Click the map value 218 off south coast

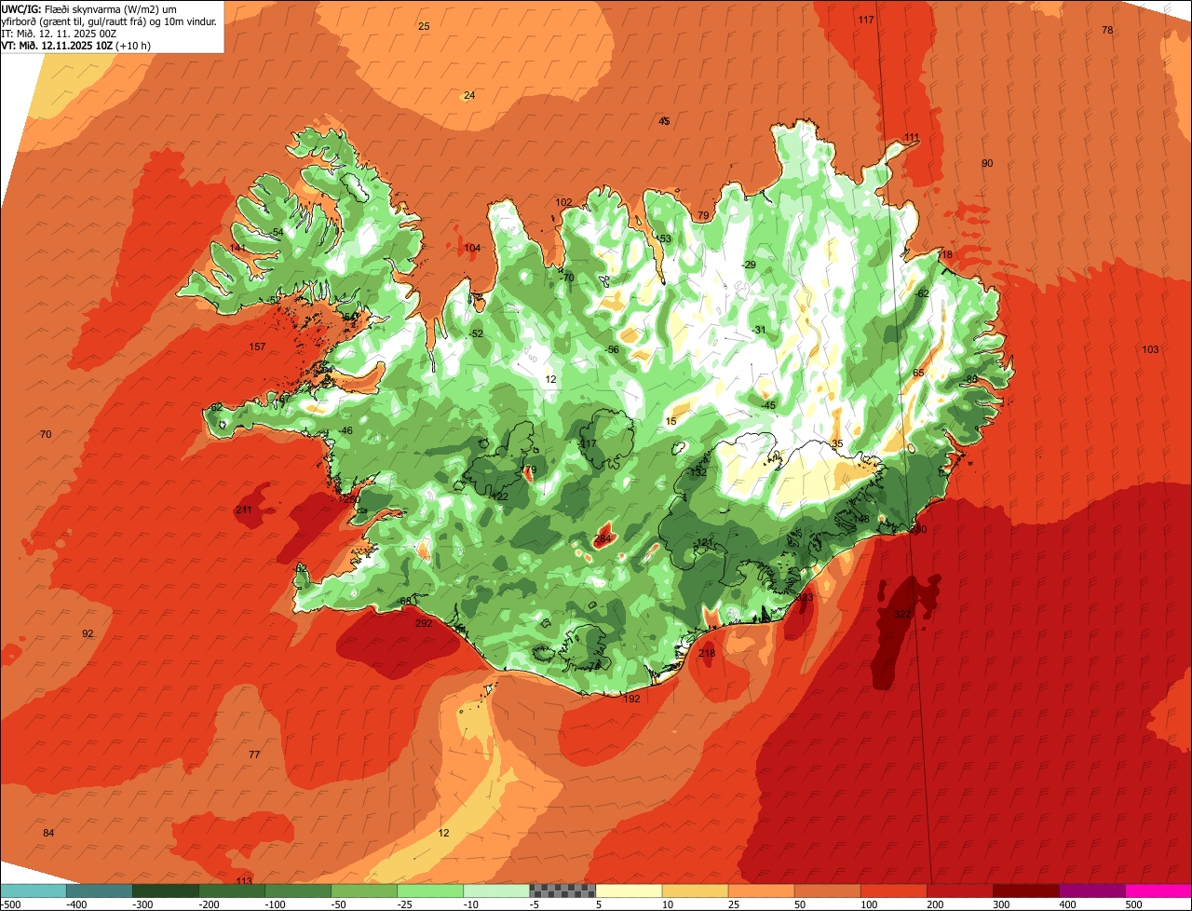click(707, 653)
